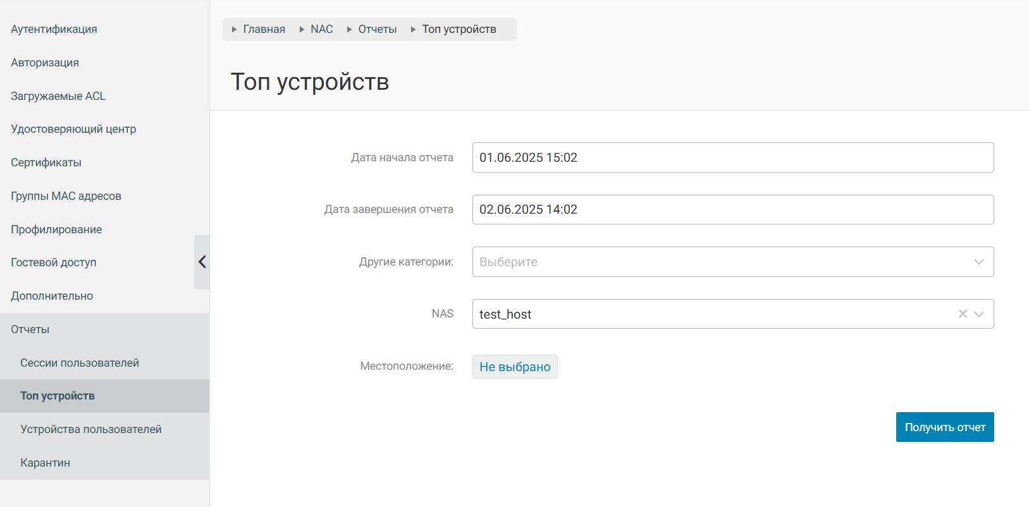Navigate to Отчеты breadcrumb
1029x507 pixels.
[x=377, y=29]
